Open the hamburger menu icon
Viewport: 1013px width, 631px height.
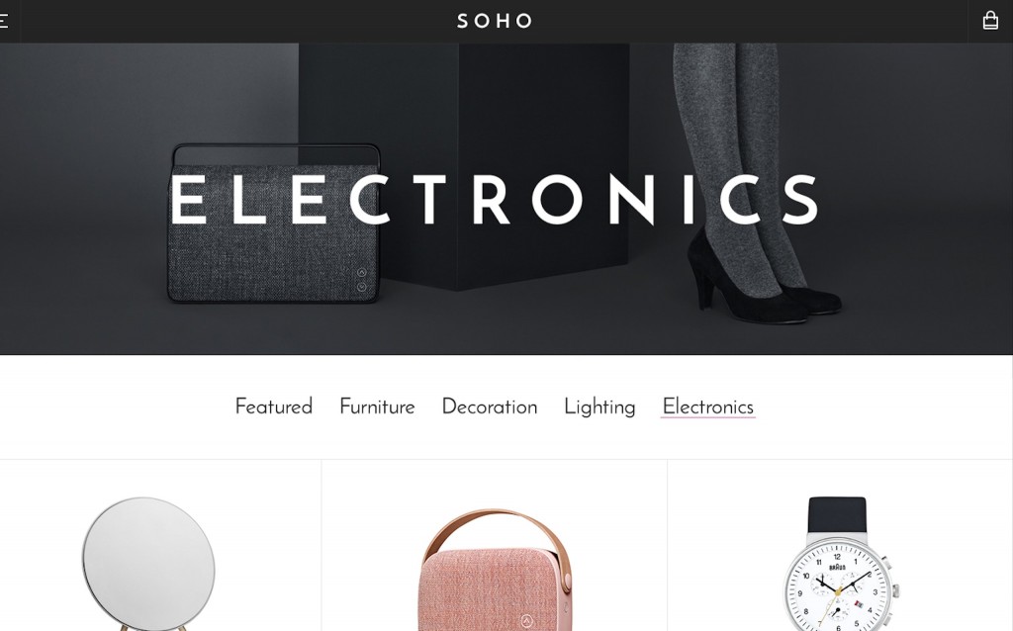point(3,21)
